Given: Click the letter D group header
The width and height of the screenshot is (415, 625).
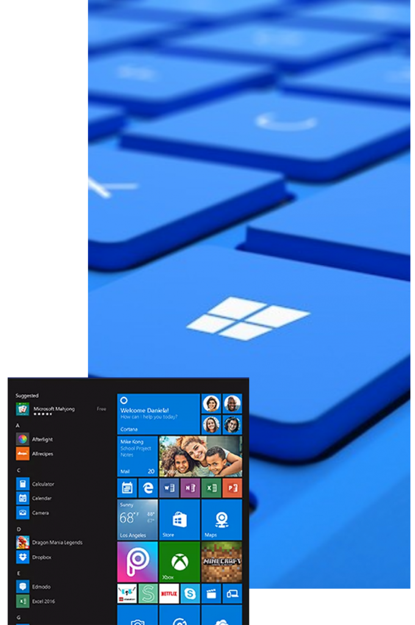Looking at the screenshot, I should pyautogui.click(x=18, y=529).
